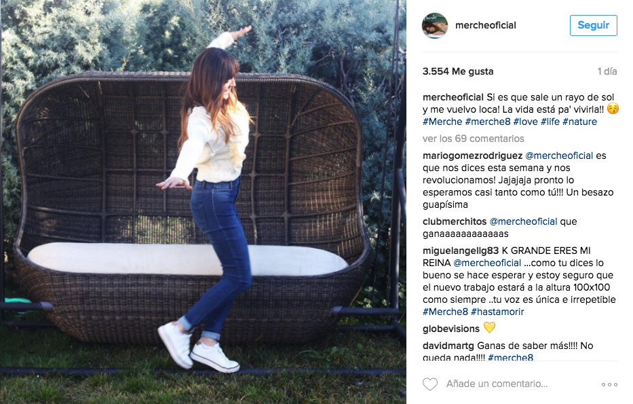Open the three dots more options menu
633x404 pixels.
[609, 384]
